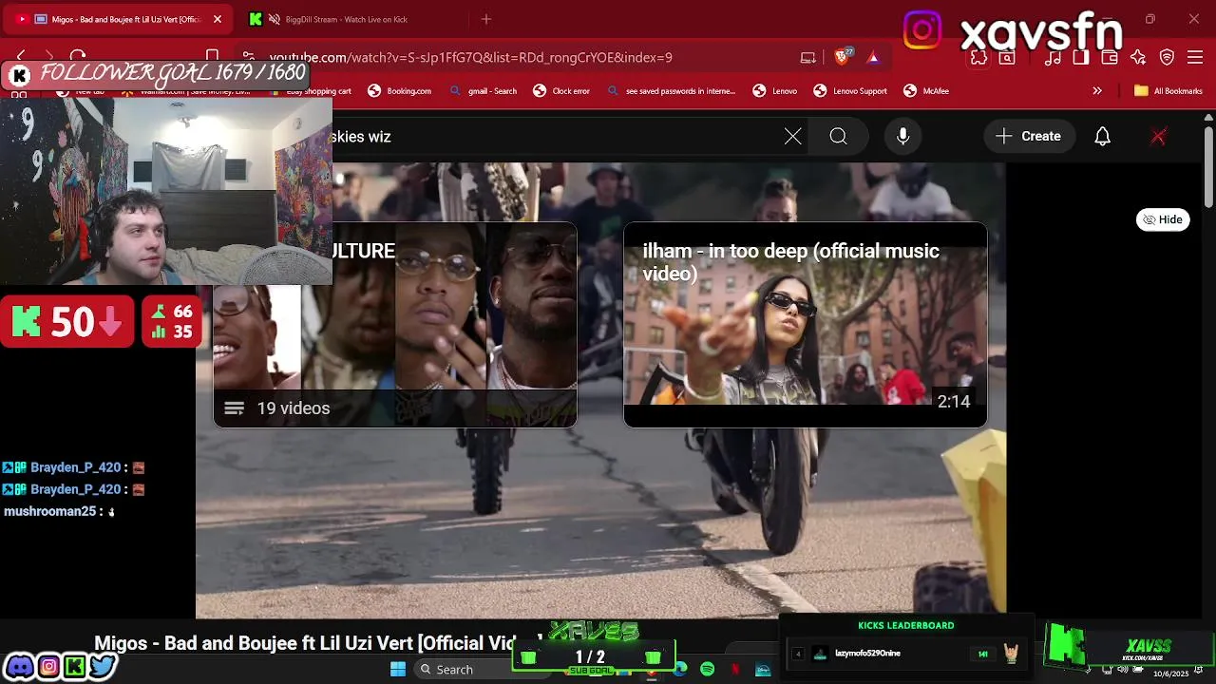This screenshot has width=1216, height=684.
Task: Hide the end-screen suggestions with Hide button
Action: tap(1163, 219)
